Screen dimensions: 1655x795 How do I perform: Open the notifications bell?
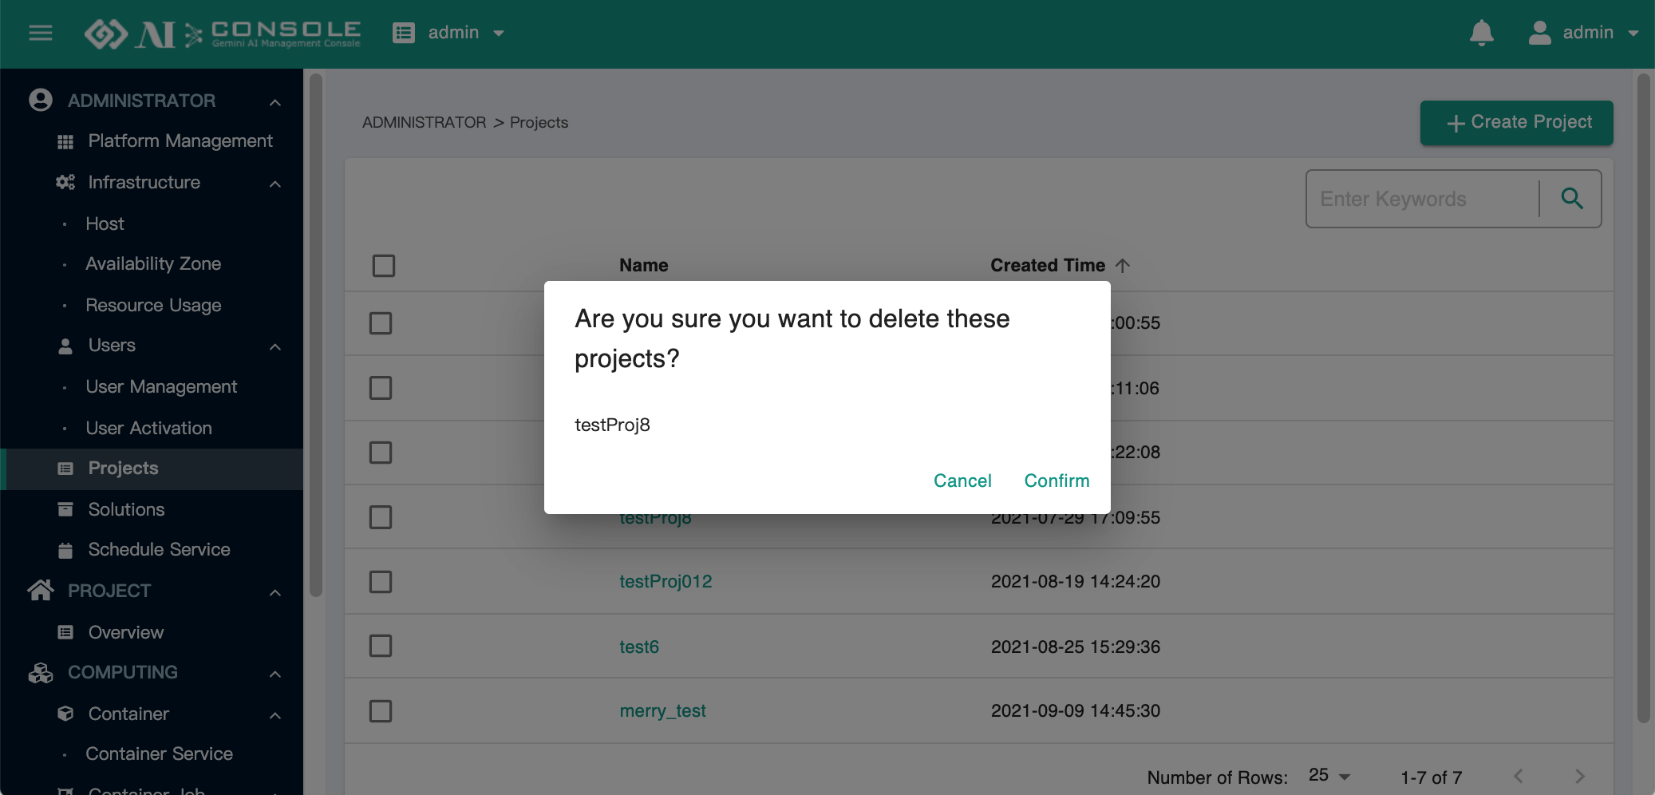[x=1482, y=33]
